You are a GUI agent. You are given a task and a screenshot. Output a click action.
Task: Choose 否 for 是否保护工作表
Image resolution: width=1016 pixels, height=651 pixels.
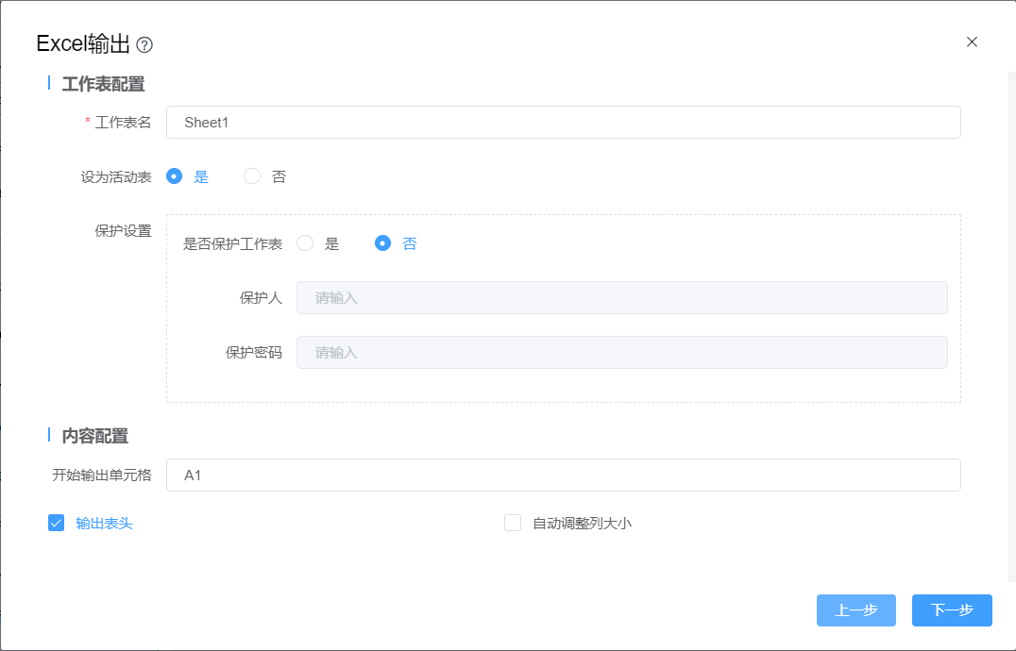tap(382, 243)
